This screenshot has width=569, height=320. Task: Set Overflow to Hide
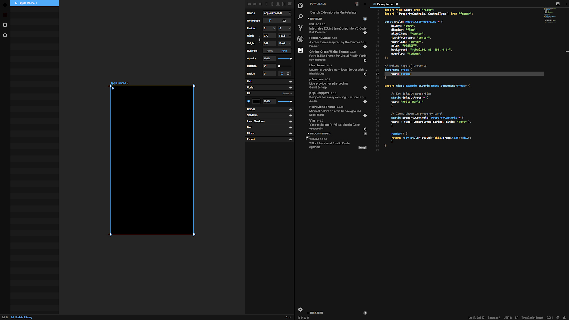pyautogui.click(x=284, y=51)
